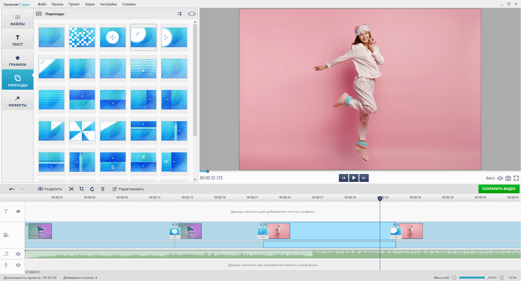Jump to next frame in player
This screenshot has height=281, width=521.
click(364, 178)
